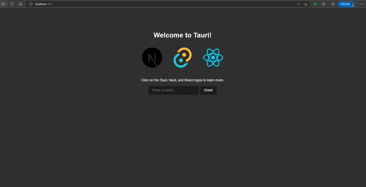Open browser Settings and more menu
Screen dimensions: 366x187
[362, 4]
